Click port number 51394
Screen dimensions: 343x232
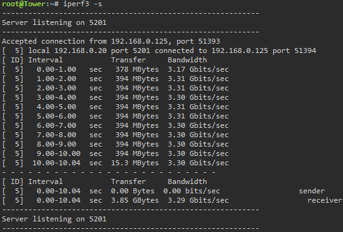(x=305, y=51)
